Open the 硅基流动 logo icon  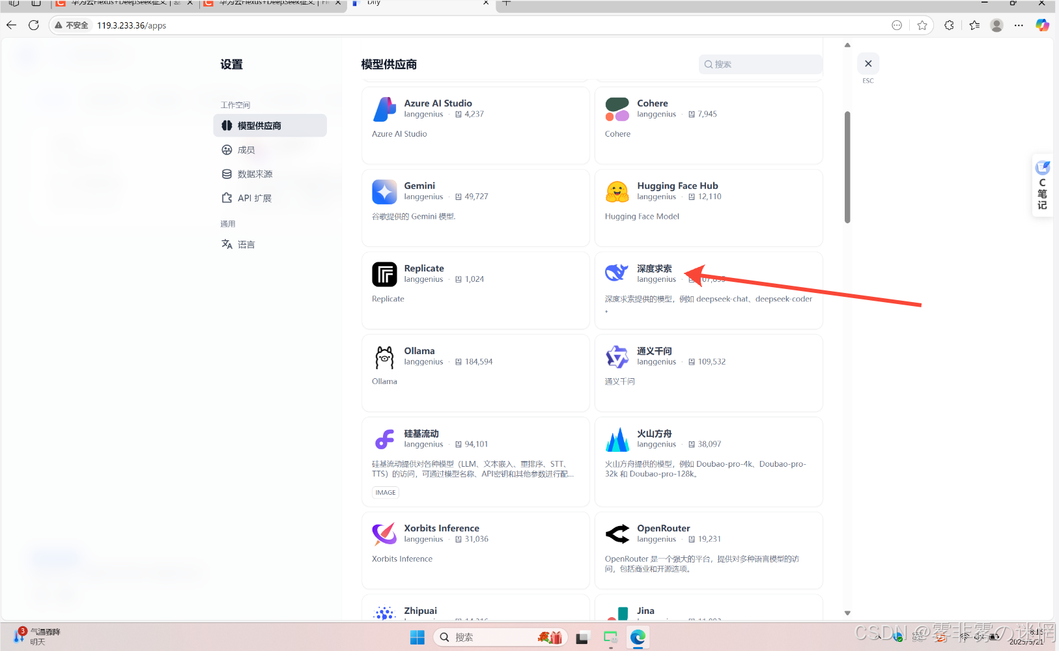(384, 440)
